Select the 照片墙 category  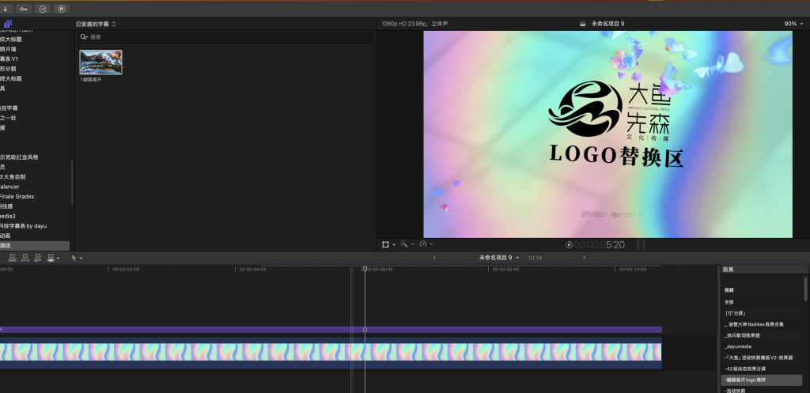tap(8, 49)
